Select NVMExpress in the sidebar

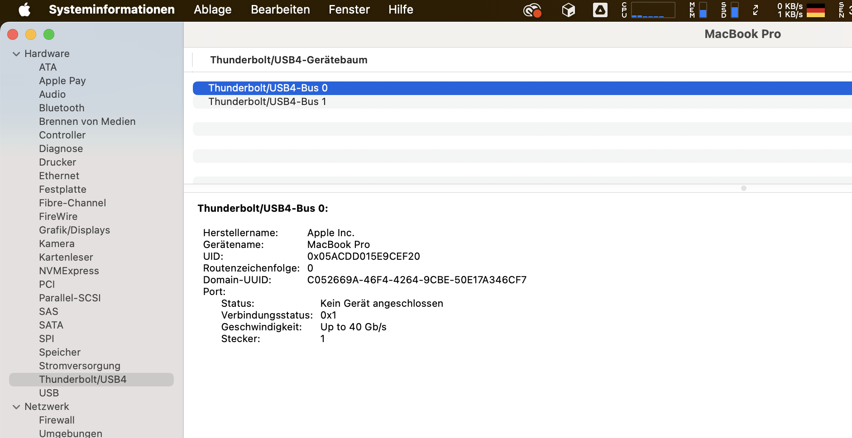[x=69, y=271]
